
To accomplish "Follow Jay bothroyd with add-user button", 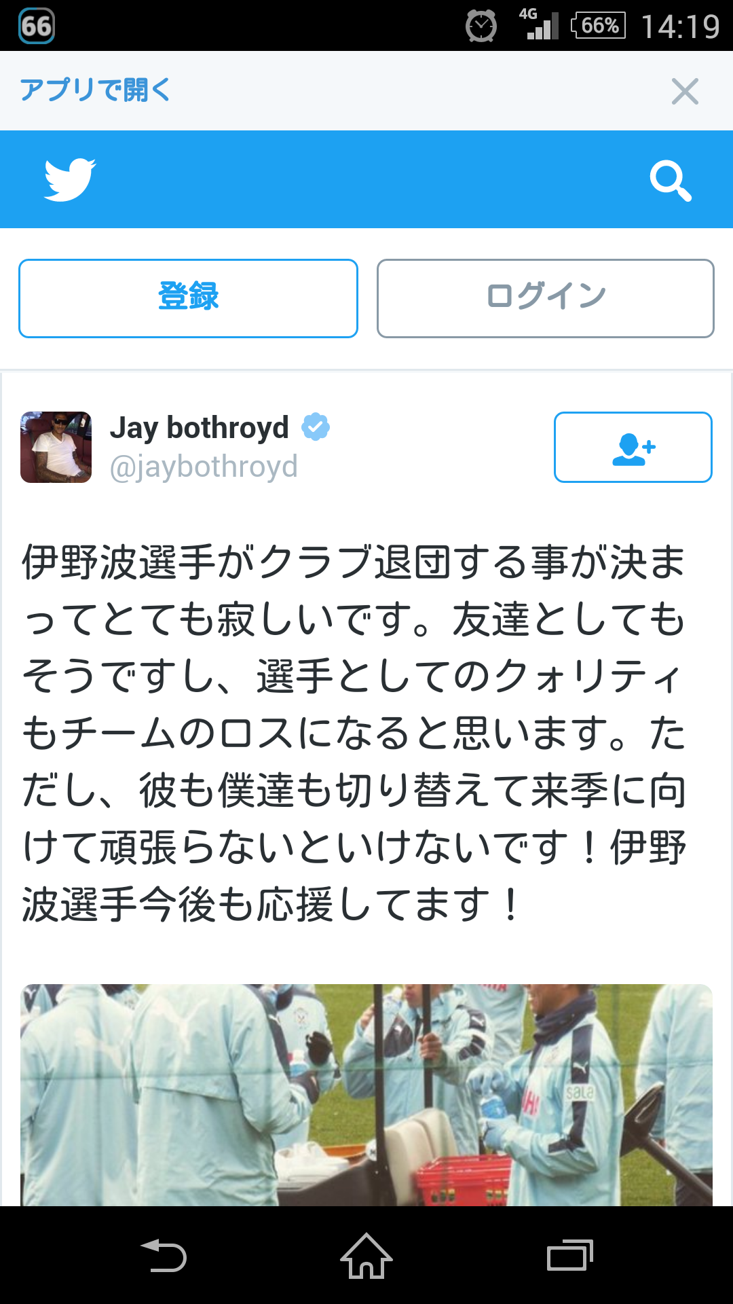I will coord(633,447).
